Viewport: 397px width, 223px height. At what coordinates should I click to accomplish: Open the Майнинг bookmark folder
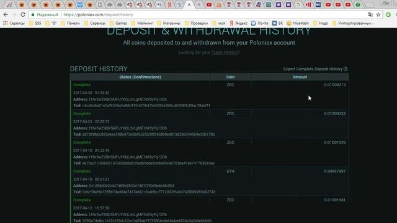point(142,24)
